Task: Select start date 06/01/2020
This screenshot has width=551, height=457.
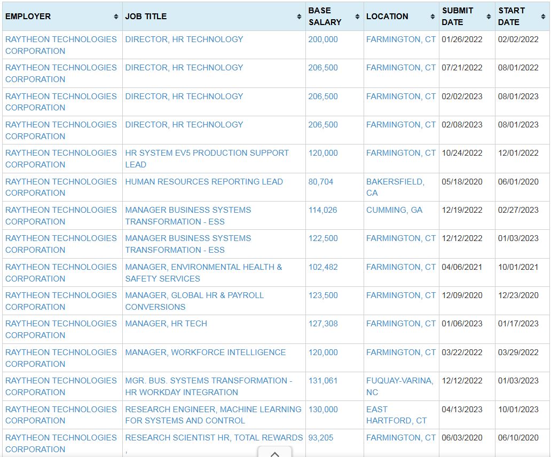Action: [518, 181]
